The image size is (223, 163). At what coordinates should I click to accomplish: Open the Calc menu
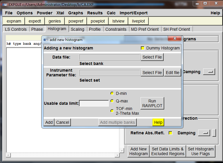[x=111, y=13]
